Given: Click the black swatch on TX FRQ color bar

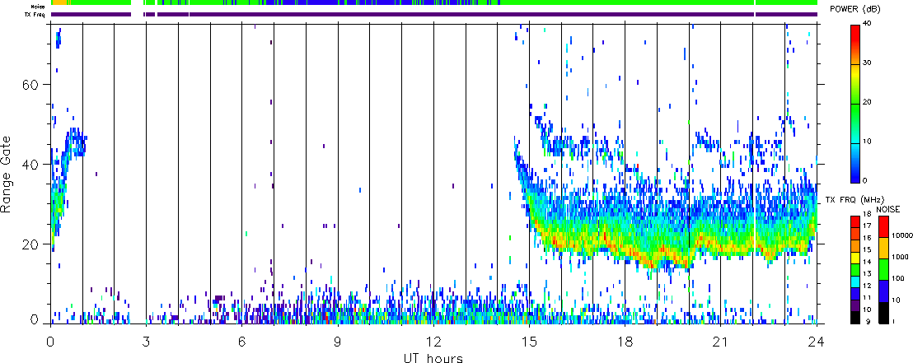Looking at the screenshot, I should (x=855, y=318).
